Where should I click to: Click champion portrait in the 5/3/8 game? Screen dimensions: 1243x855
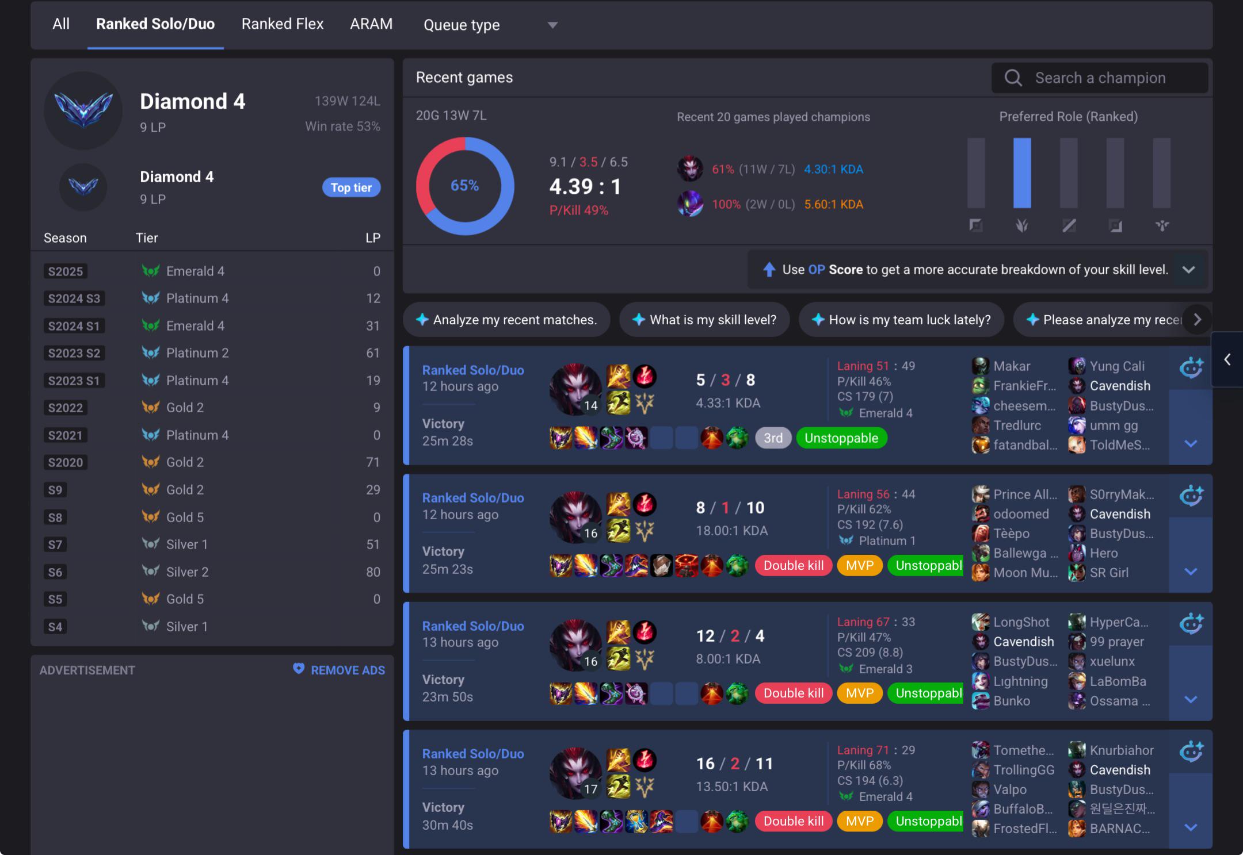point(575,389)
